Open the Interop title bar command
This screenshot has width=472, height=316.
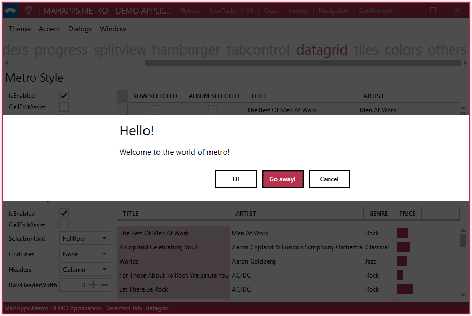click(298, 11)
